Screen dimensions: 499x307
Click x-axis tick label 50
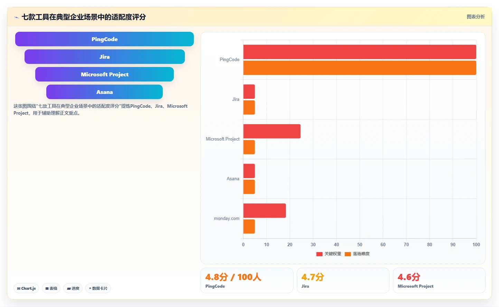click(x=360, y=244)
